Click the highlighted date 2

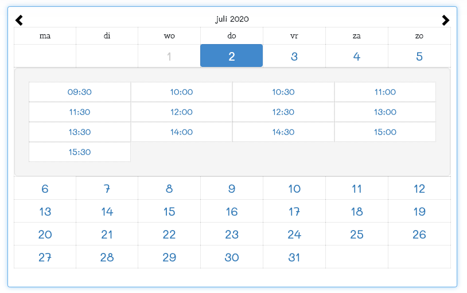pos(231,56)
